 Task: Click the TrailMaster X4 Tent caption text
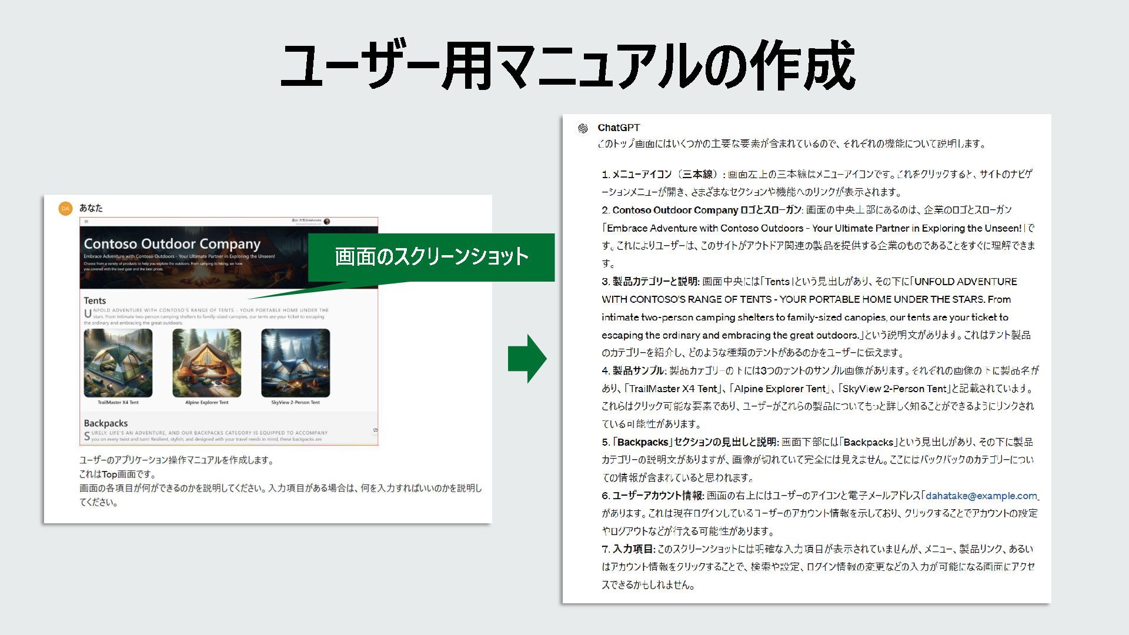(118, 403)
